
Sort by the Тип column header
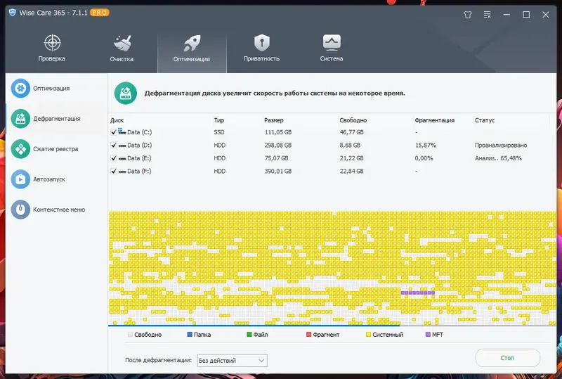219,120
